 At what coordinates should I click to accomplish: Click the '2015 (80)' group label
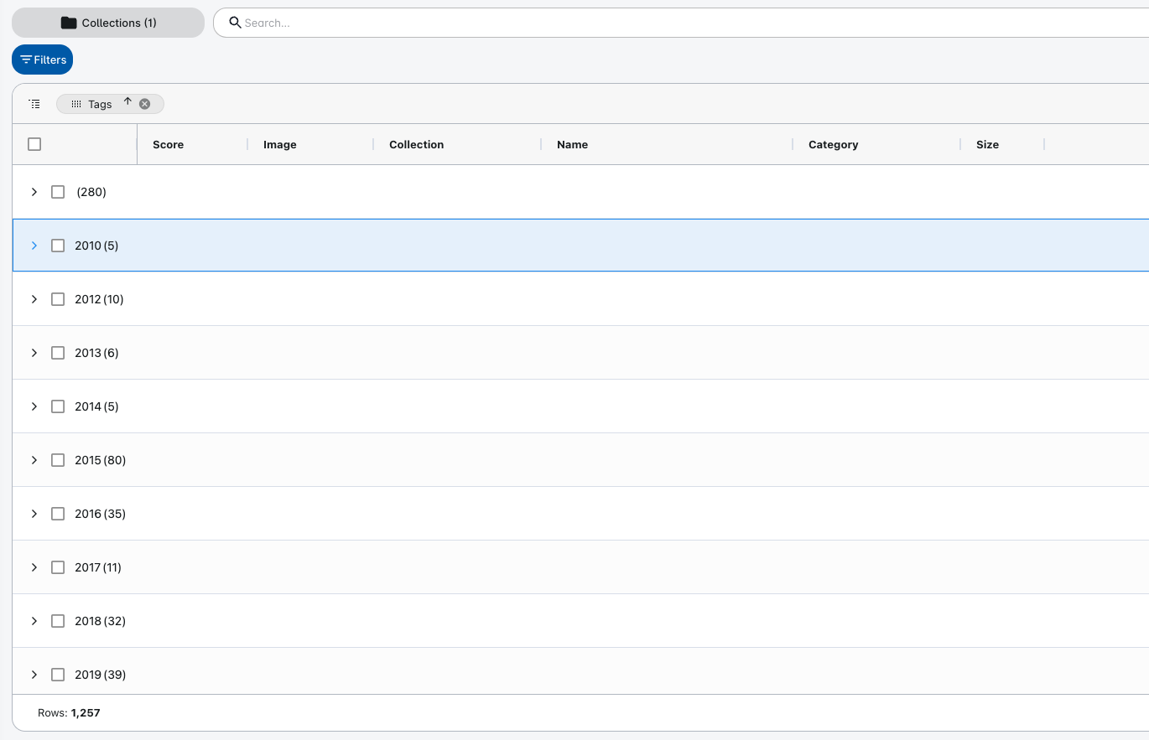[x=101, y=460]
